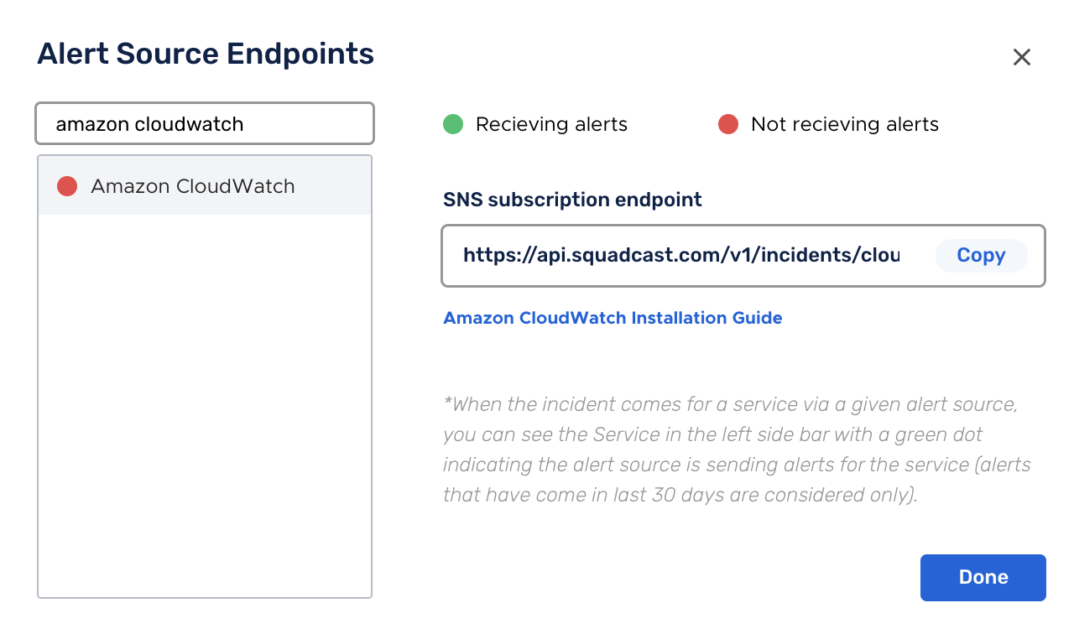Focus the alert source search box

[x=205, y=124]
